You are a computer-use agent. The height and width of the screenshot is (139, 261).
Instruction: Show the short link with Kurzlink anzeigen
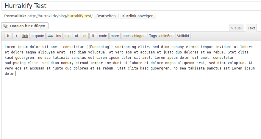(138, 16)
